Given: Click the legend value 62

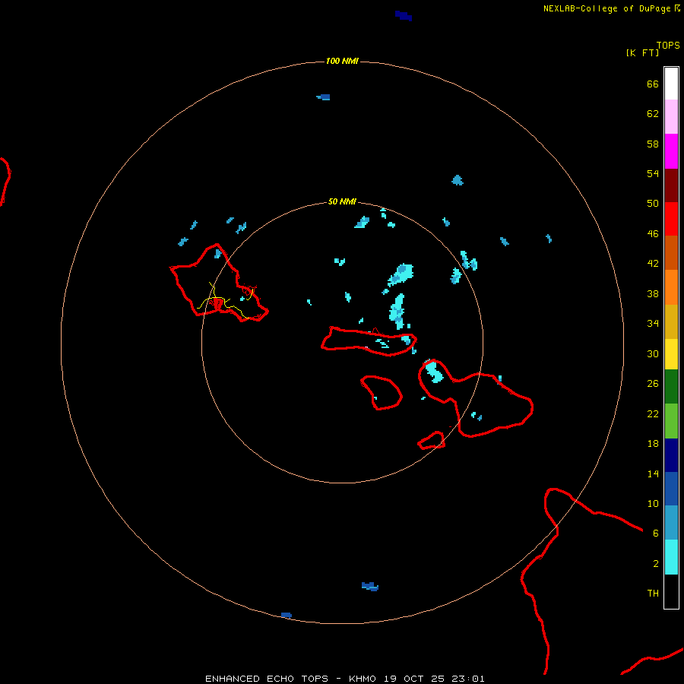Looking at the screenshot, I should (653, 113).
